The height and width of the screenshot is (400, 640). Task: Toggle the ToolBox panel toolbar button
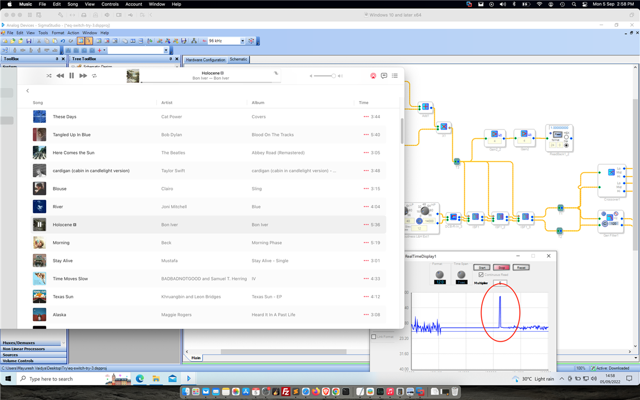point(81,41)
